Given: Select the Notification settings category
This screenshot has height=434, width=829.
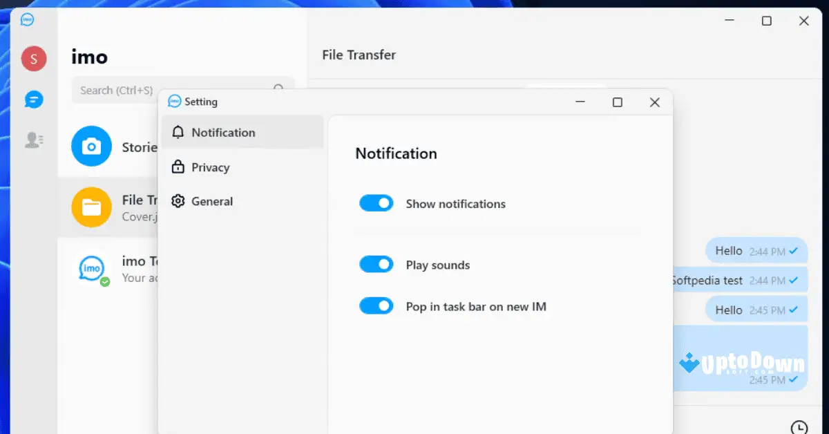Looking at the screenshot, I should pyautogui.click(x=222, y=132).
